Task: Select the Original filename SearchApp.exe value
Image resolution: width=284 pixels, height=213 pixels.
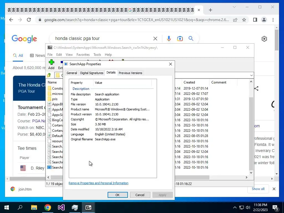Action: pyautogui.click(x=105, y=139)
